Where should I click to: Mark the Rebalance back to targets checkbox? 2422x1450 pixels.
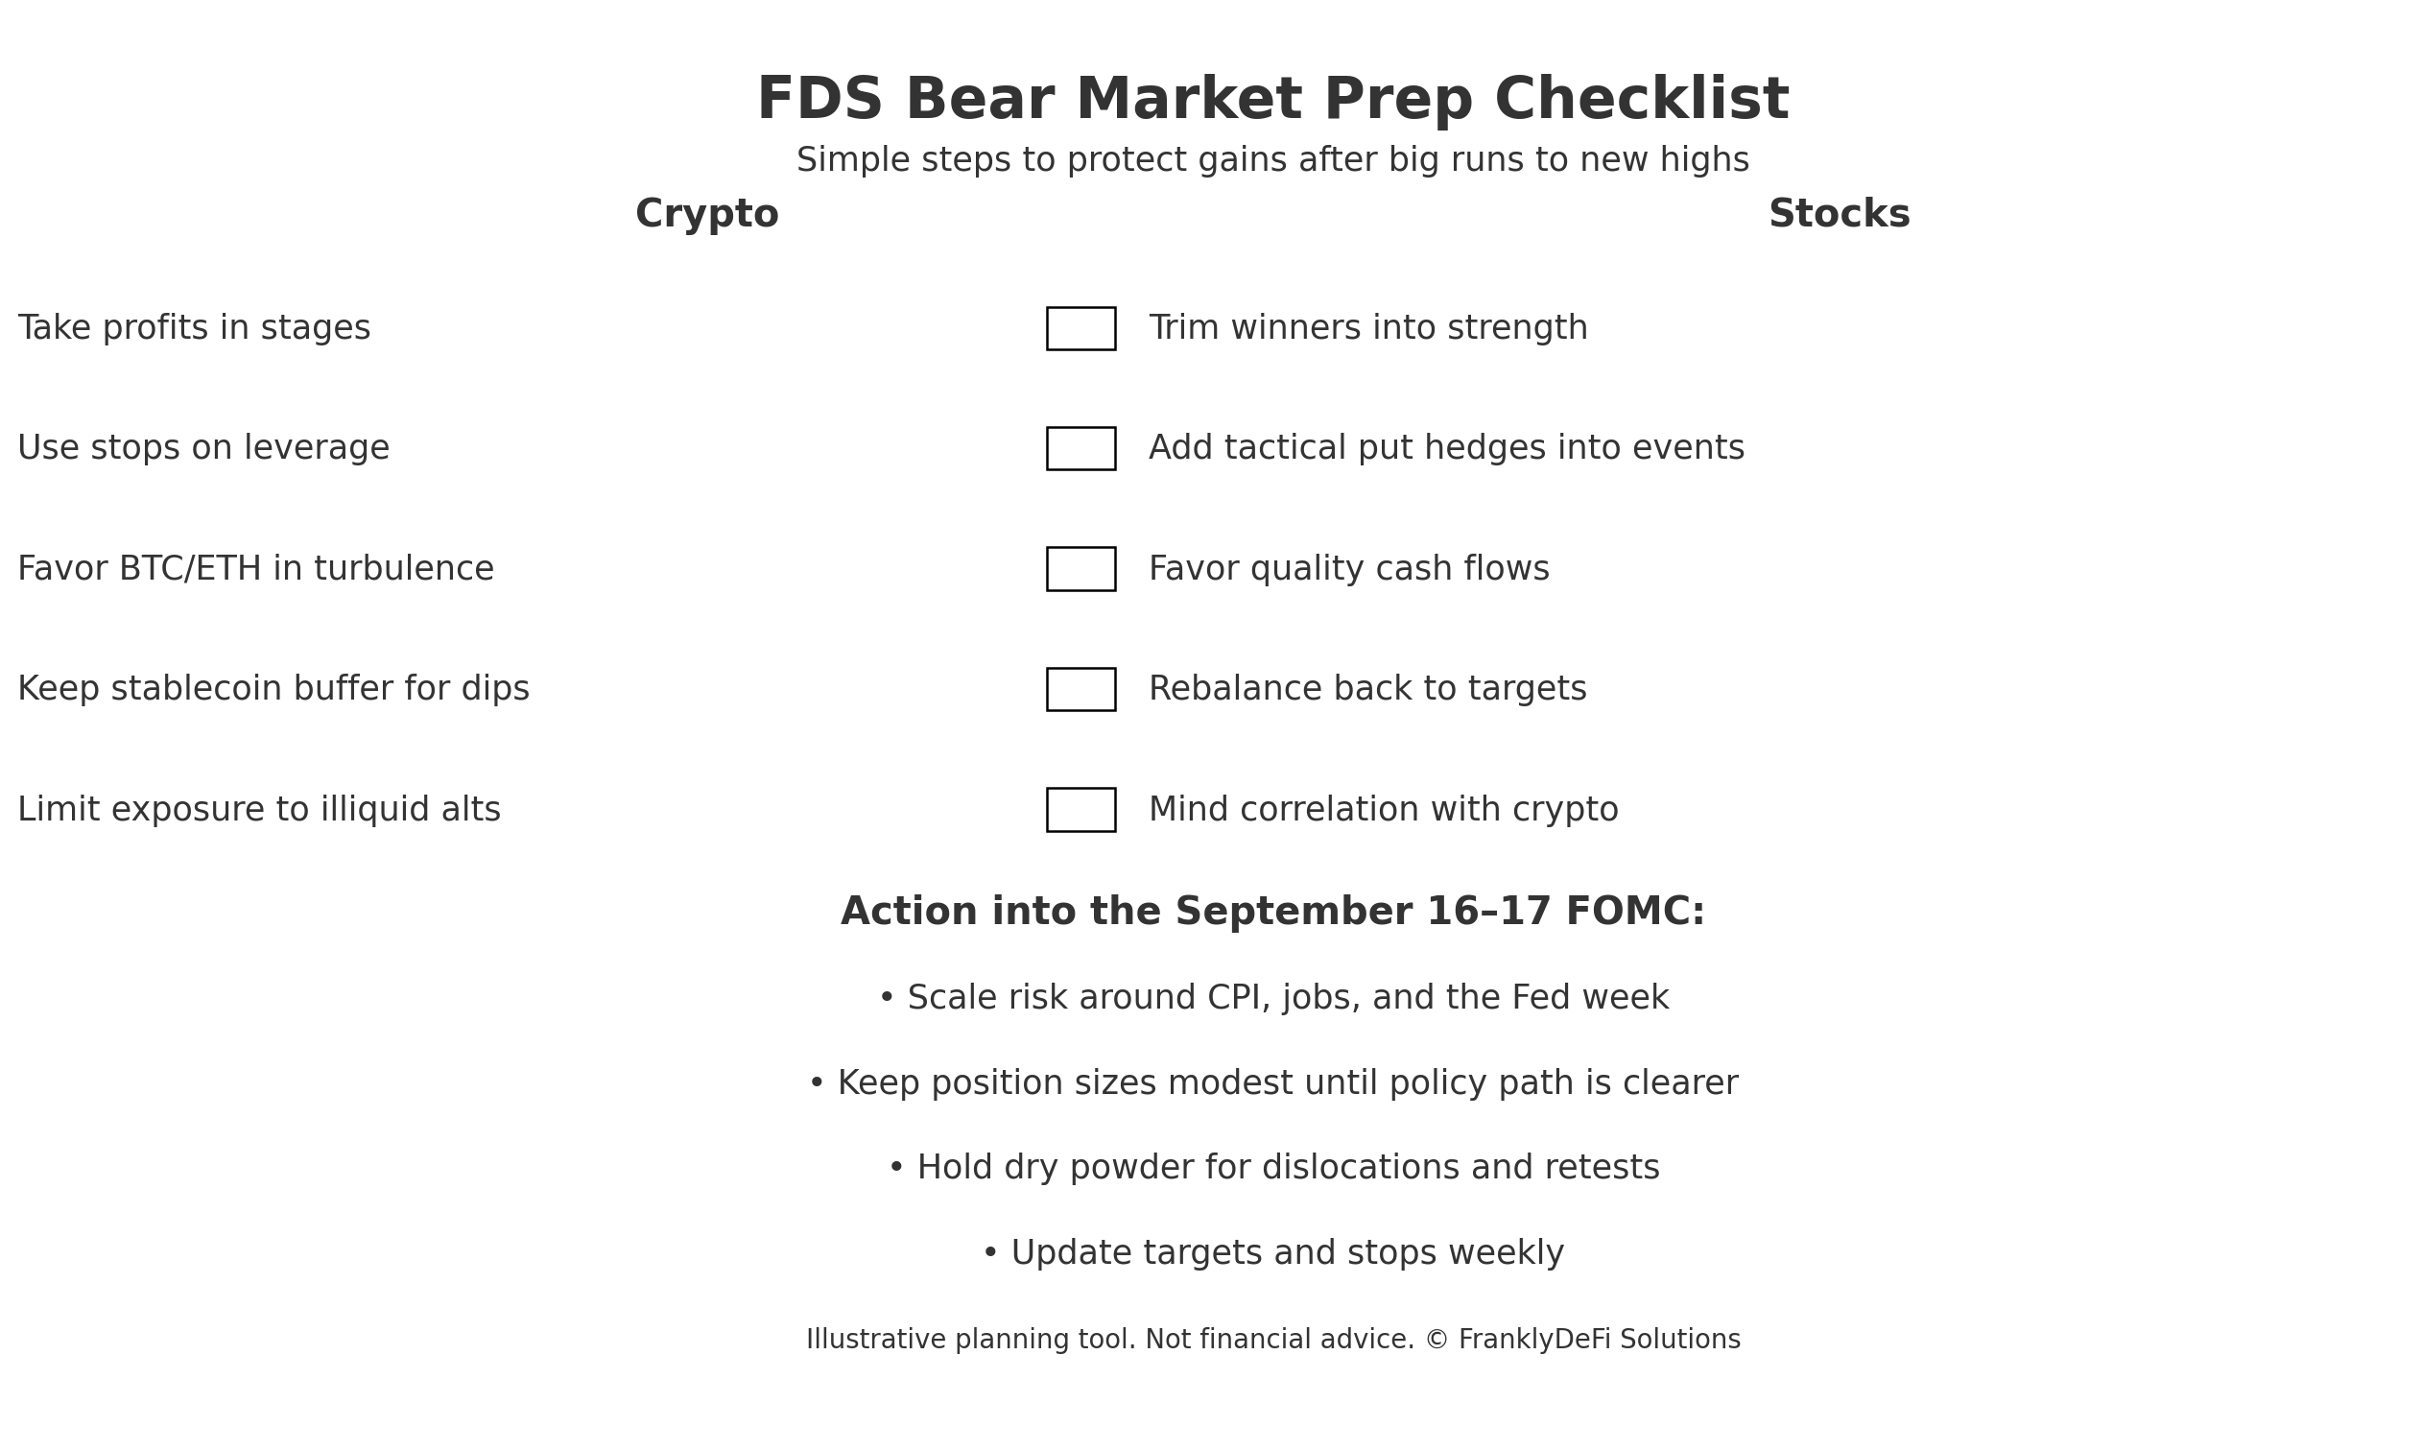1080,689
